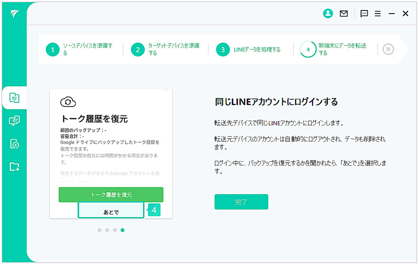Select the backup restore sidebar icon
418x264 pixels.
[15, 144]
